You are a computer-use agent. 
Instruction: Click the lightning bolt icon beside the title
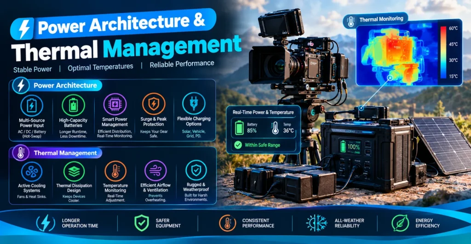(23, 29)
